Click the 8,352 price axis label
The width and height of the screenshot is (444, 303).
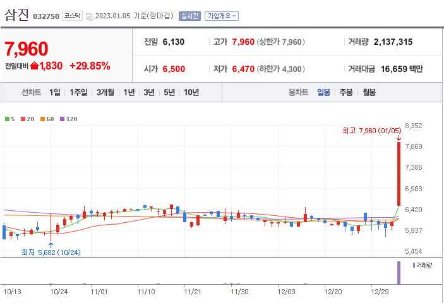[x=414, y=126]
